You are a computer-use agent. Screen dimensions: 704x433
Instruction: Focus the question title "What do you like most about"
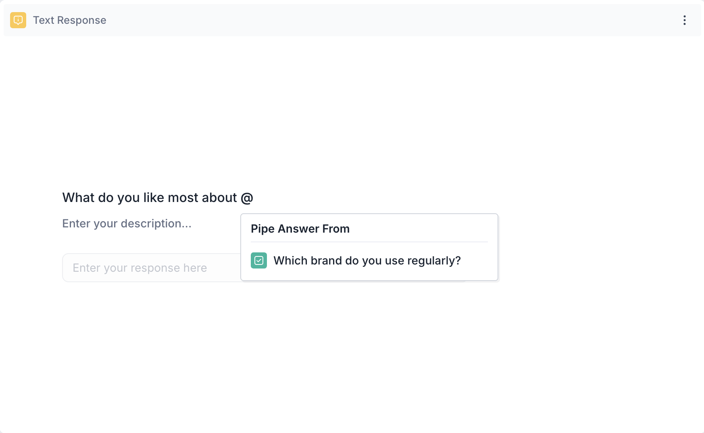(x=150, y=198)
